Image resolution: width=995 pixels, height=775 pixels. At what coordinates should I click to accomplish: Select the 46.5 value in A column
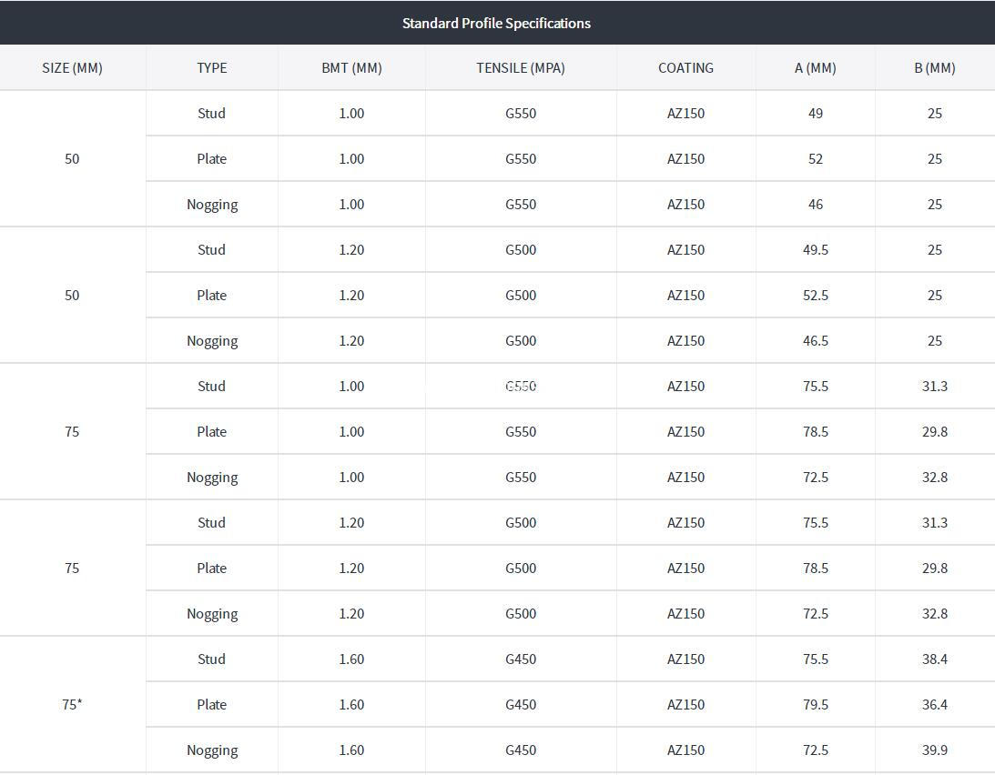[816, 340]
